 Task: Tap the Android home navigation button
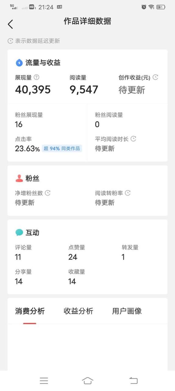coord(87,381)
